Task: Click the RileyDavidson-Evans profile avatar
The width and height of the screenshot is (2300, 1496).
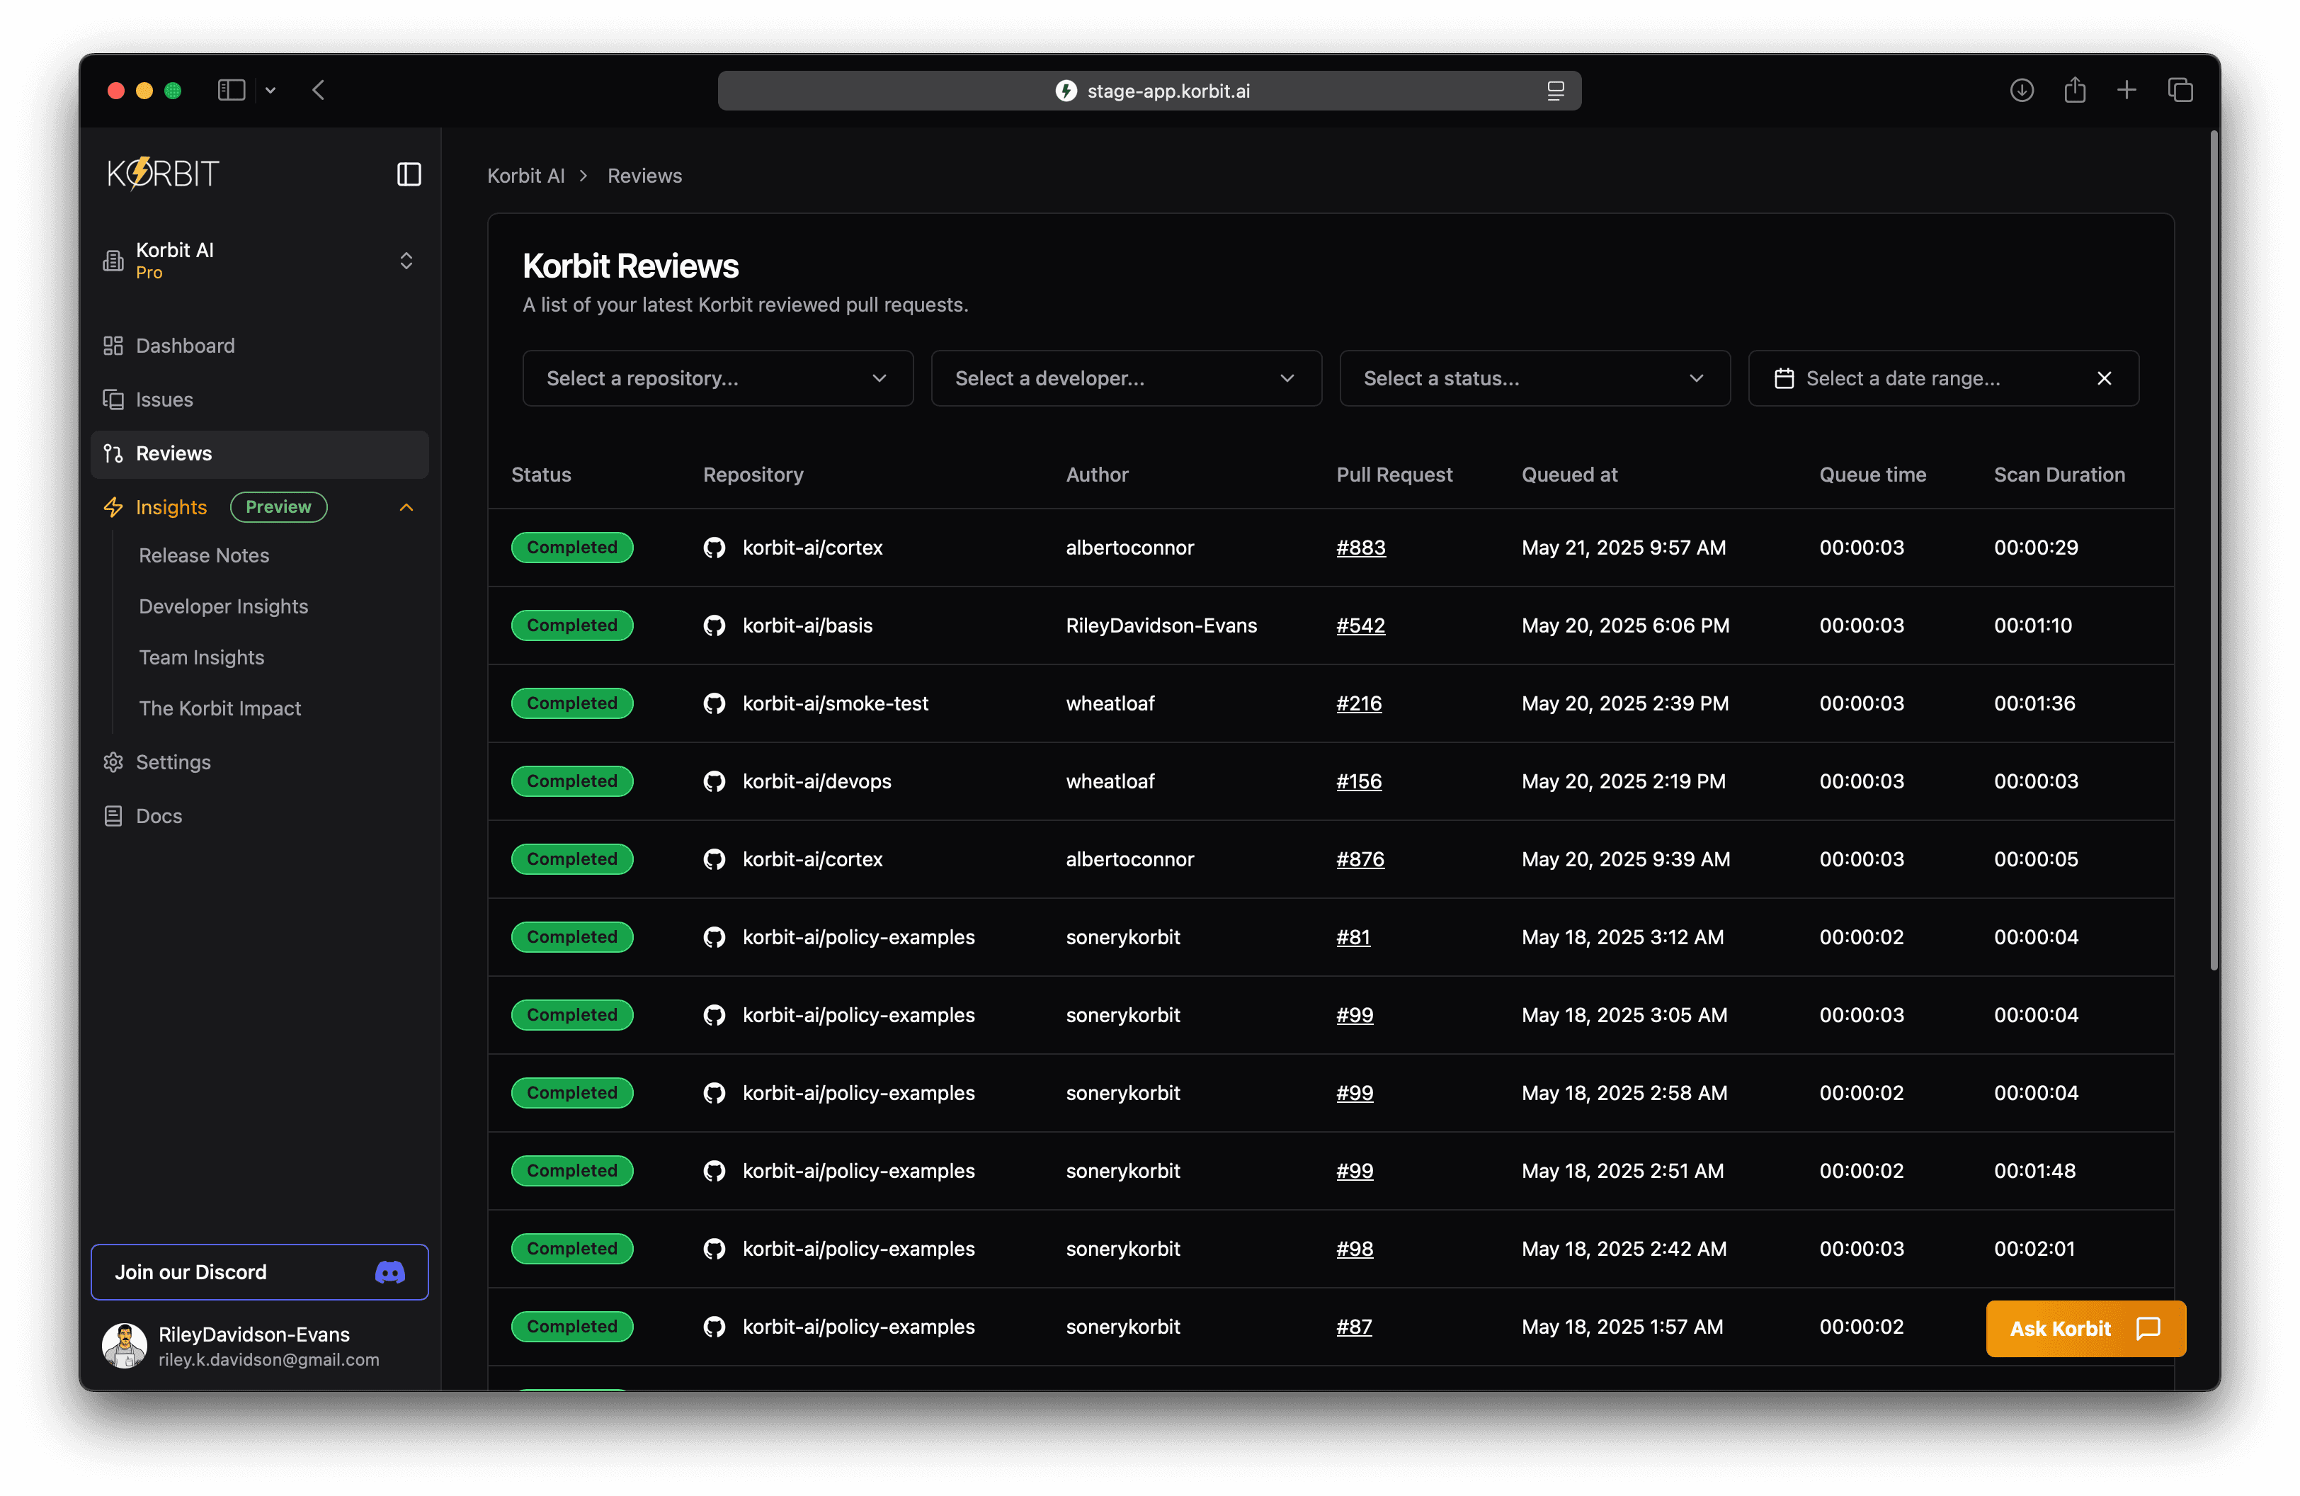Action: [125, 1345]
